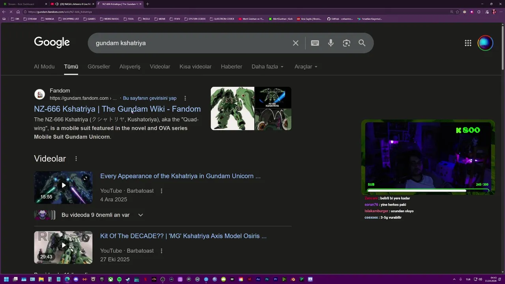The height and width of the screenshot is (284, 505).
Task: Open File Explorer from the taskbar
Action: pyautogui.click(x=41, y=279)
